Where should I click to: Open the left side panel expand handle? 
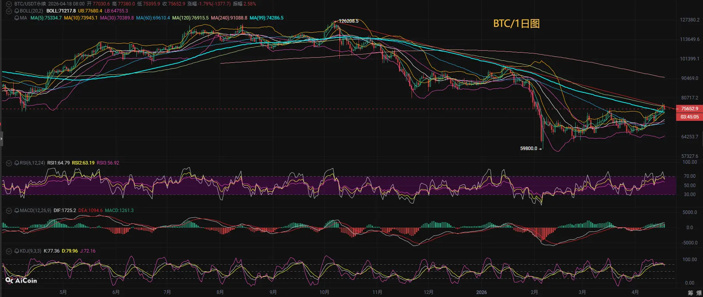pos(1,139)
